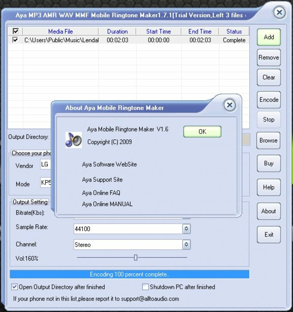Toggle the select-all checkbox in the table header
The height and width of the screenshot is (312, 293).
coord(16,31)
